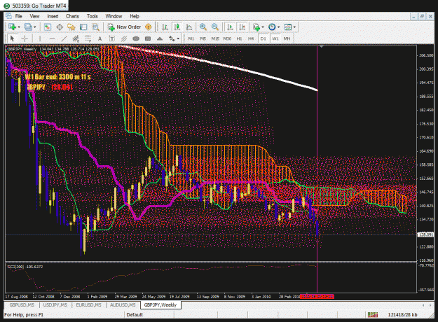Click the Periods clock icon
Viewport: 438px width, 322px height.
click(272, 27)
